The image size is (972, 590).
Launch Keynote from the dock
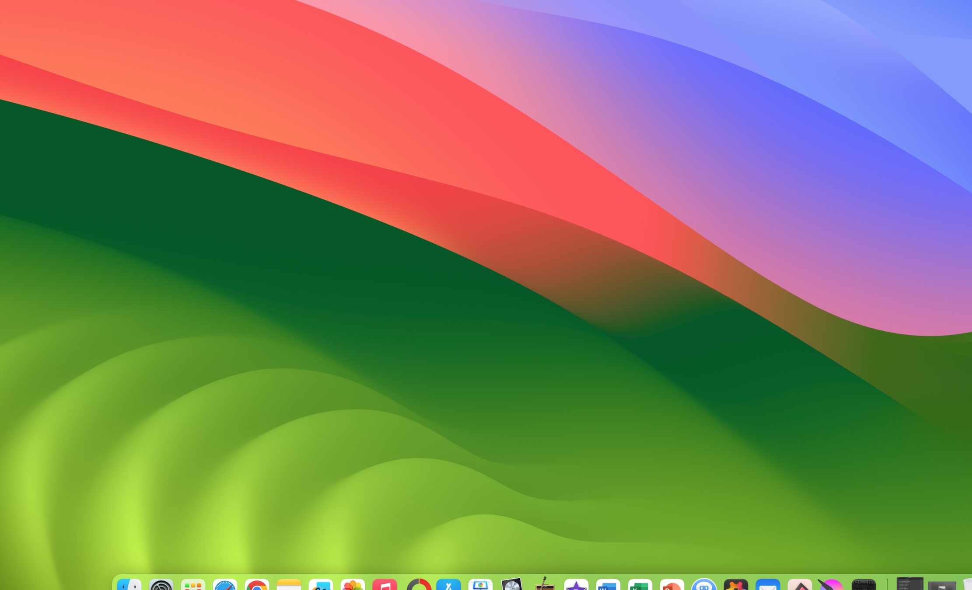click(480, 585)
